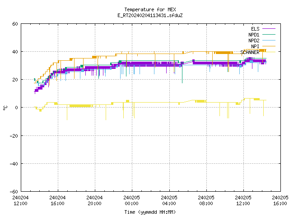Click the x-axis label 240205 04:00
289x216 pixels.
coord(169,201)
